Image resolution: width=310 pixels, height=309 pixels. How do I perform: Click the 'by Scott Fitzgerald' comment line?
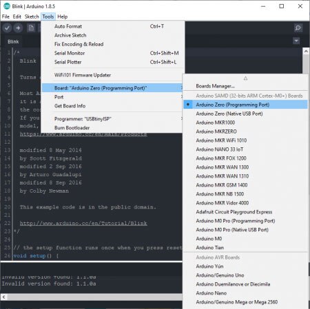(x=50, y=158)
